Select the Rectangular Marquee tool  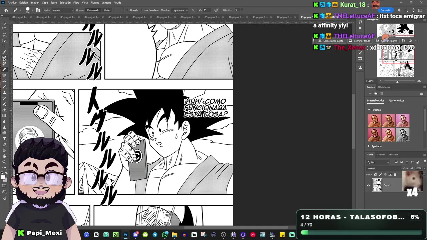point(4,29)
